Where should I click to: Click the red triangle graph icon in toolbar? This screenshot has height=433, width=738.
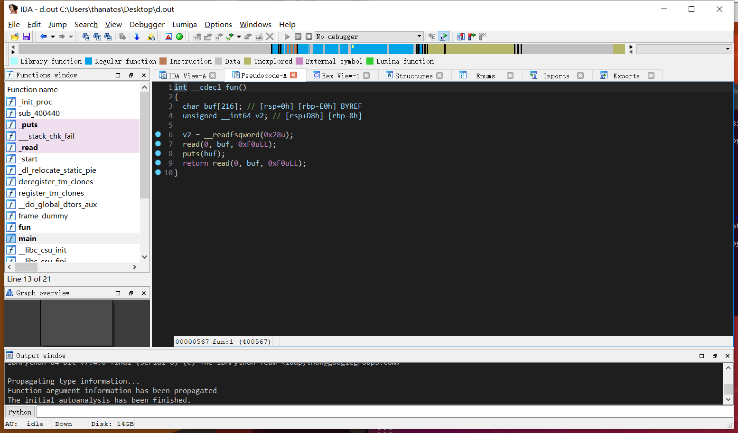coord(168,37)
